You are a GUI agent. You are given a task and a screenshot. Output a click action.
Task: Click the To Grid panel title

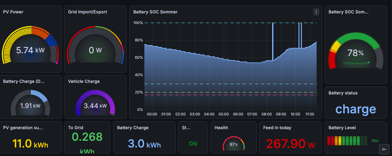coord(76,128)
